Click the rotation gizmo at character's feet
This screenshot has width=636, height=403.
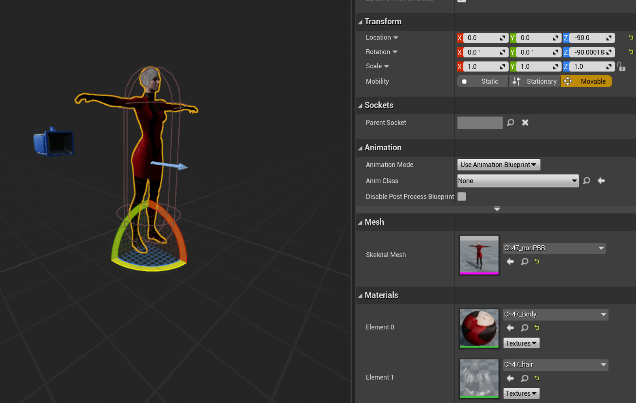149,236
